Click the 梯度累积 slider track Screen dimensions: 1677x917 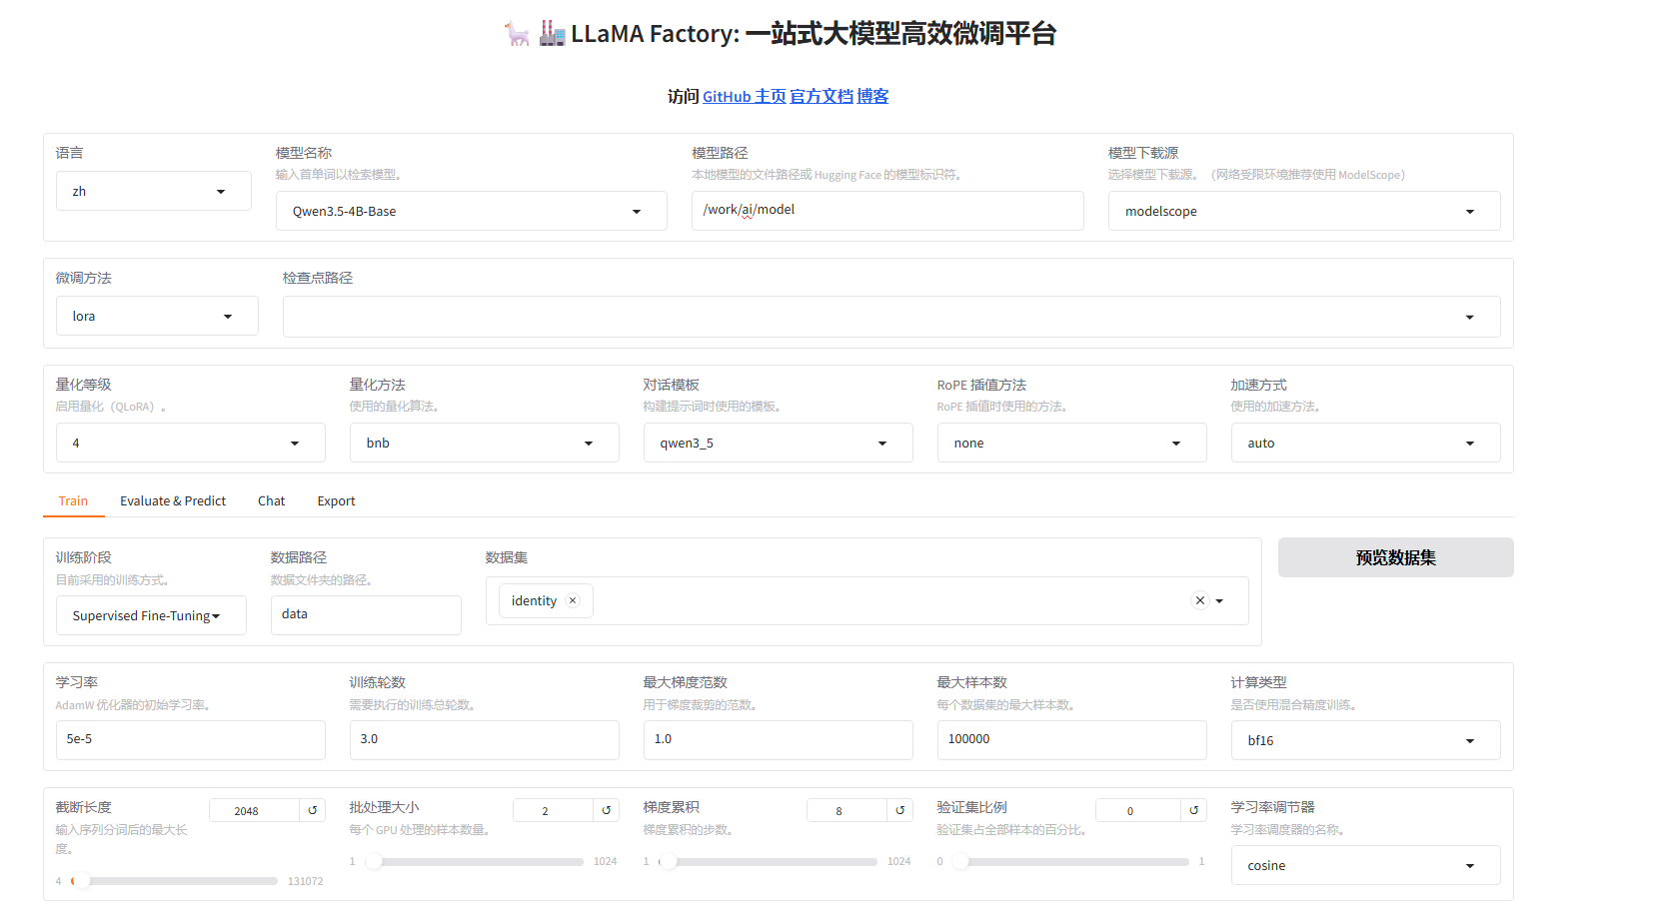769,861
